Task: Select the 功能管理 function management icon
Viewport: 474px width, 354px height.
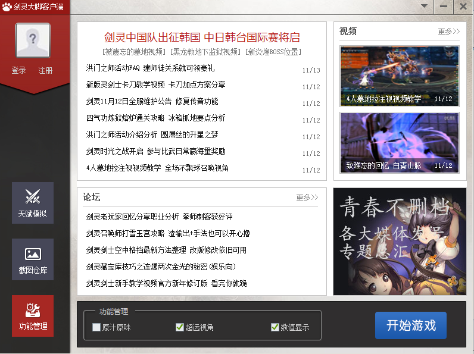Action: point(33,315)
